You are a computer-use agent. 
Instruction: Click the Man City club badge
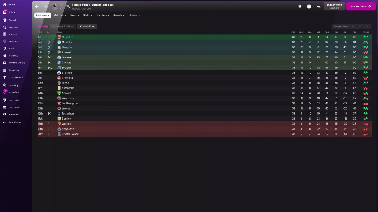pyautogui.click(x=59, y=42)
